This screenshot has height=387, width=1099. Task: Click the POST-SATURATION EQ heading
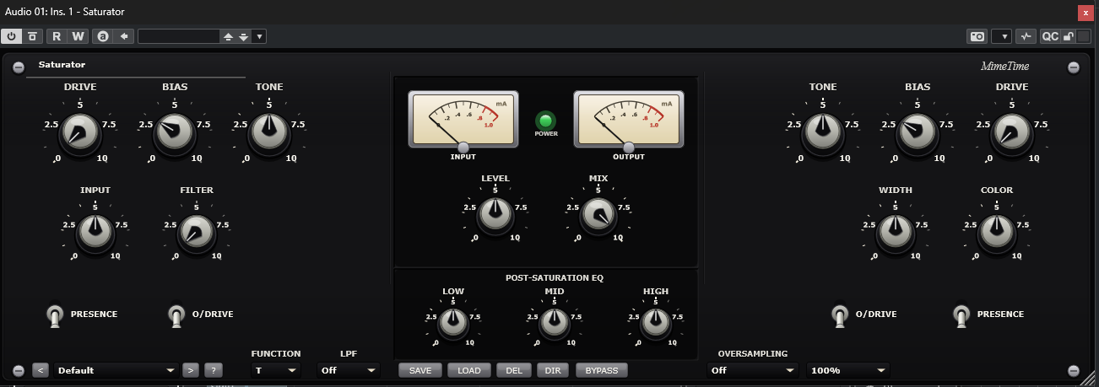555,277
